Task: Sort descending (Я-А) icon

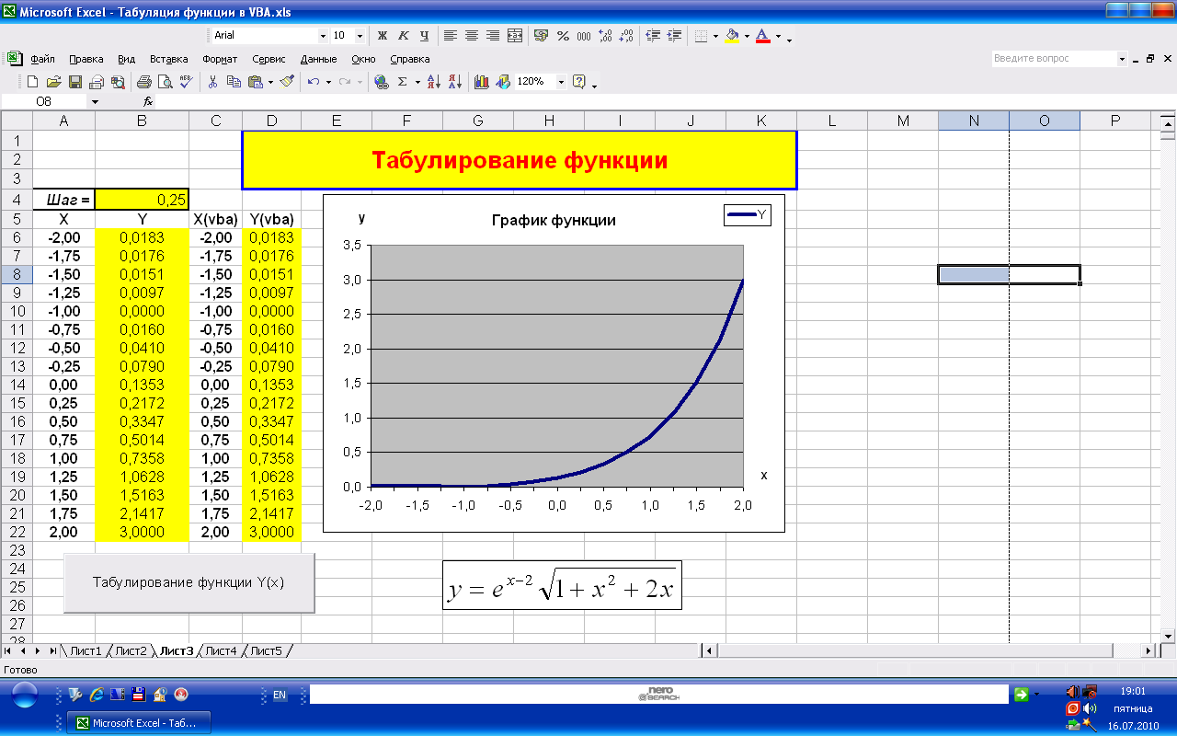Action: 455,82
